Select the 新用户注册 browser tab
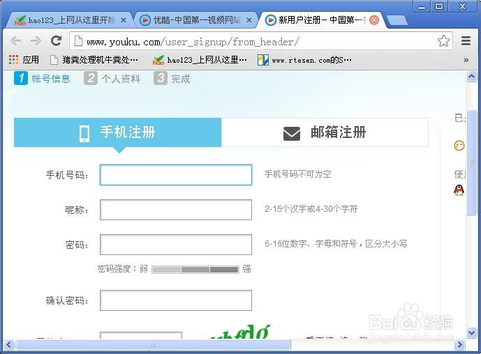Viewport: 481px width, 354px height. (x=322, y=20)
